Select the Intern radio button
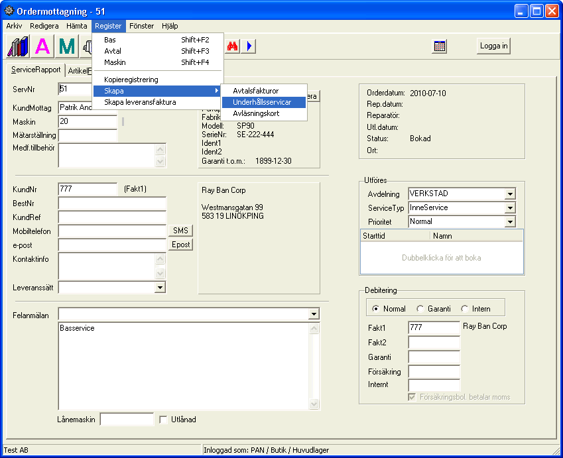This screenshot has height=458, width=563. pos(464,309)
